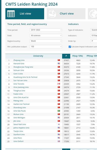Click US flag beside Harvard Univ
This screenshot has width=97, height=150.
pos(59,63)
